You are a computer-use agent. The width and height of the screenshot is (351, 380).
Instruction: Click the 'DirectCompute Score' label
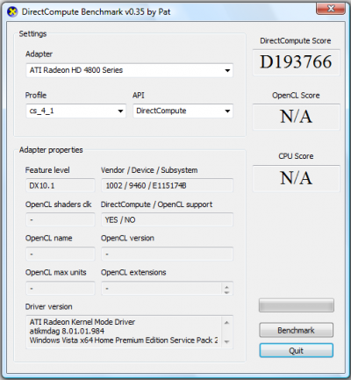point(296,40)
